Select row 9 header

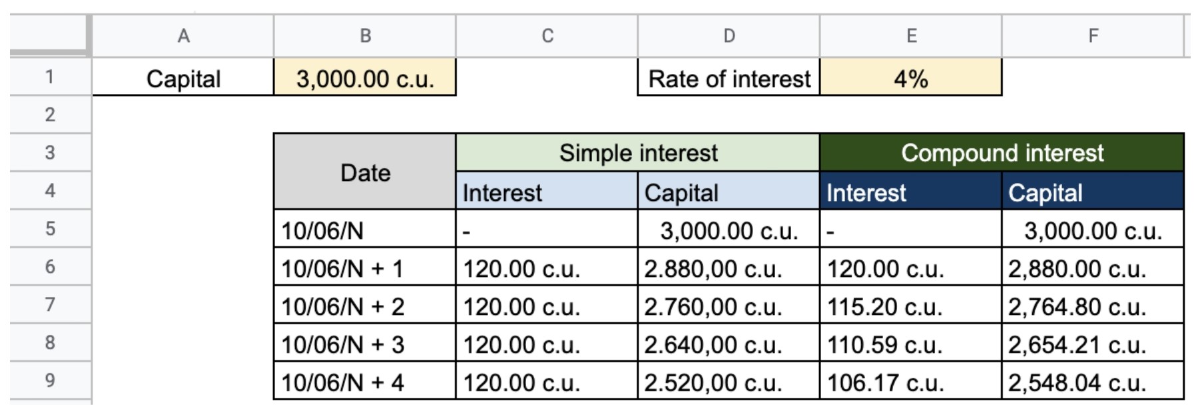click(x=50, y=381)
